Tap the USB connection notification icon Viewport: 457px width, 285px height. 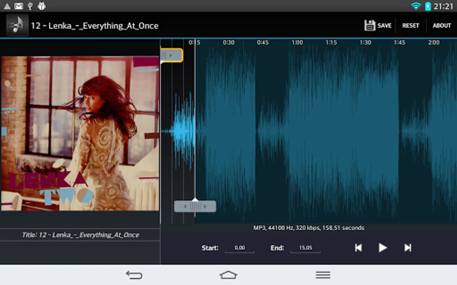click(30, 6)
